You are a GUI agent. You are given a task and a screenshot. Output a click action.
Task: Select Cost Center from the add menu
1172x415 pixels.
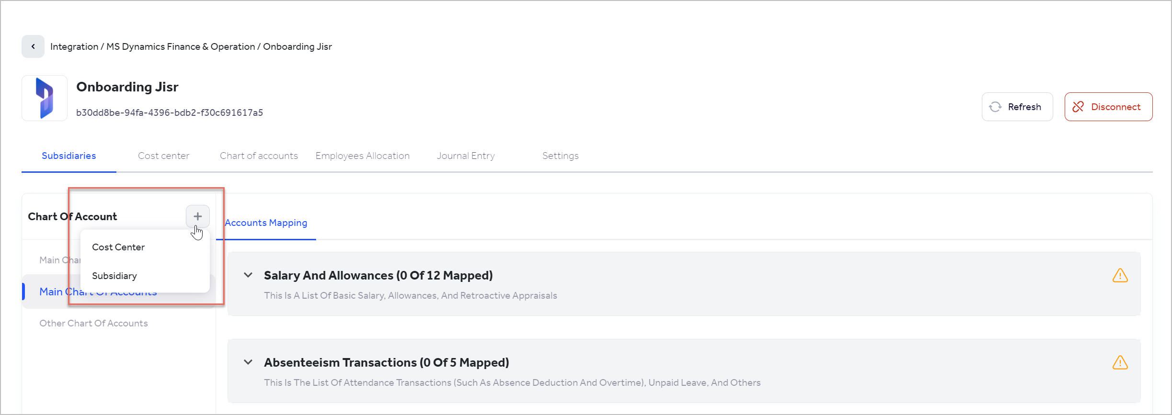[x=118, y=247]
